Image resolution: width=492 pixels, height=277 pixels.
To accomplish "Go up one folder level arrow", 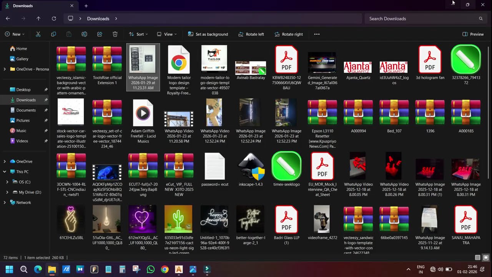I will pyautogui.click(x=38, y=18).
